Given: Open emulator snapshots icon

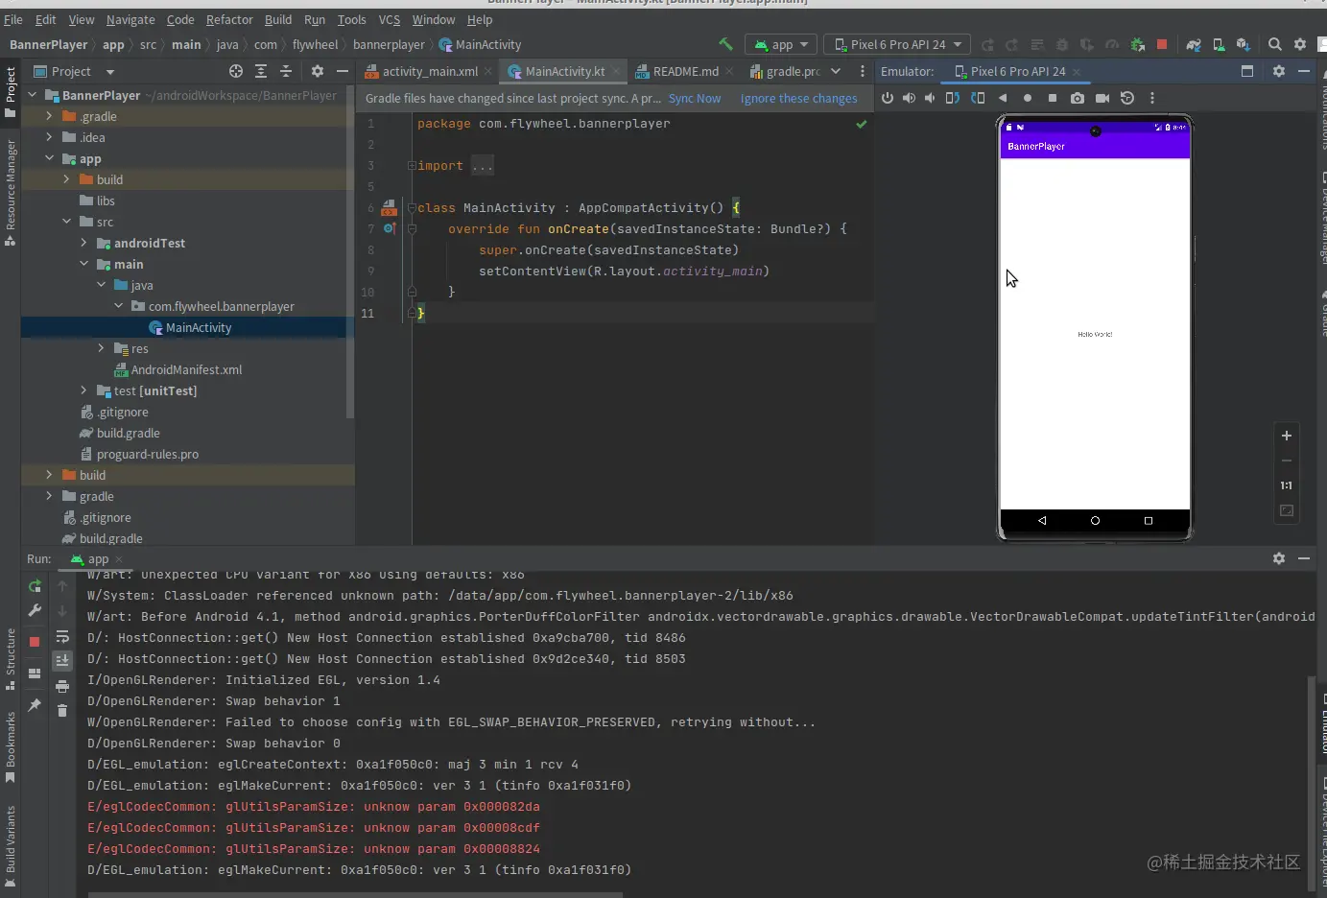Looking at the screenshot, I should coord(1127,98).
